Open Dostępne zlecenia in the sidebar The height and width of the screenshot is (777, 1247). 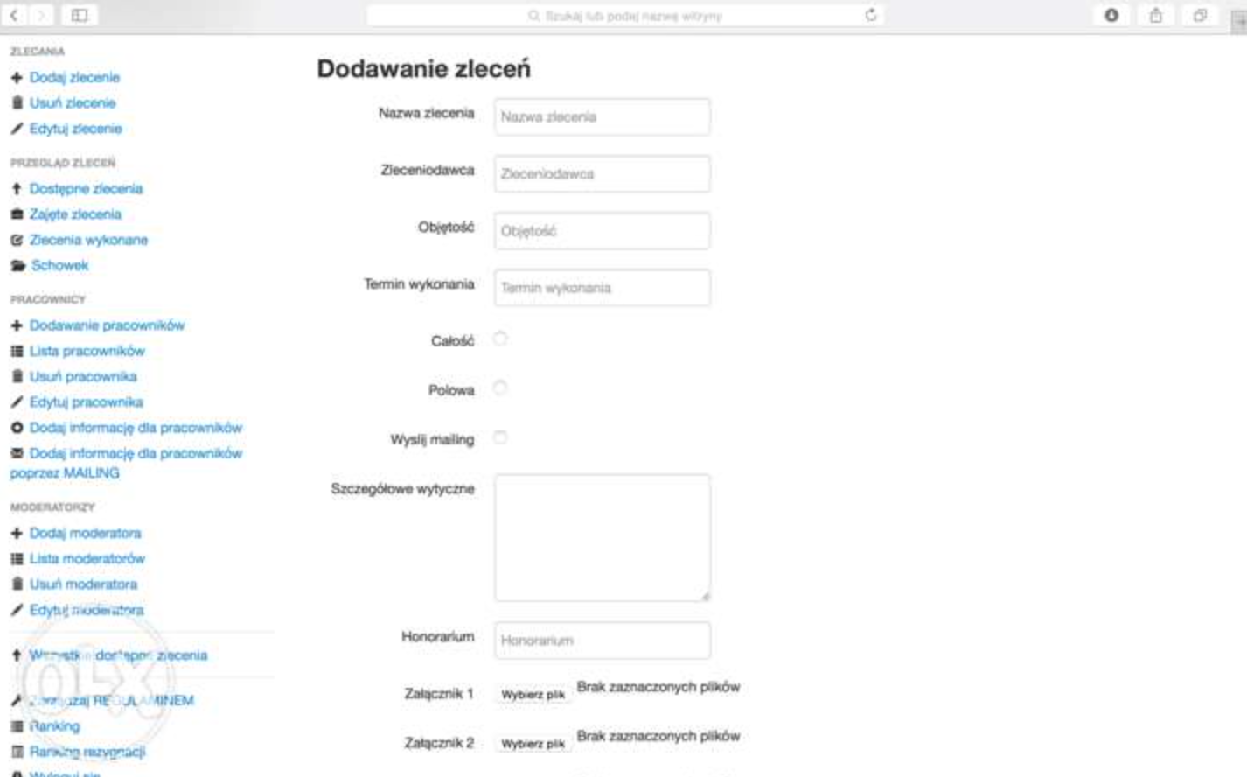tap(86, 188)
